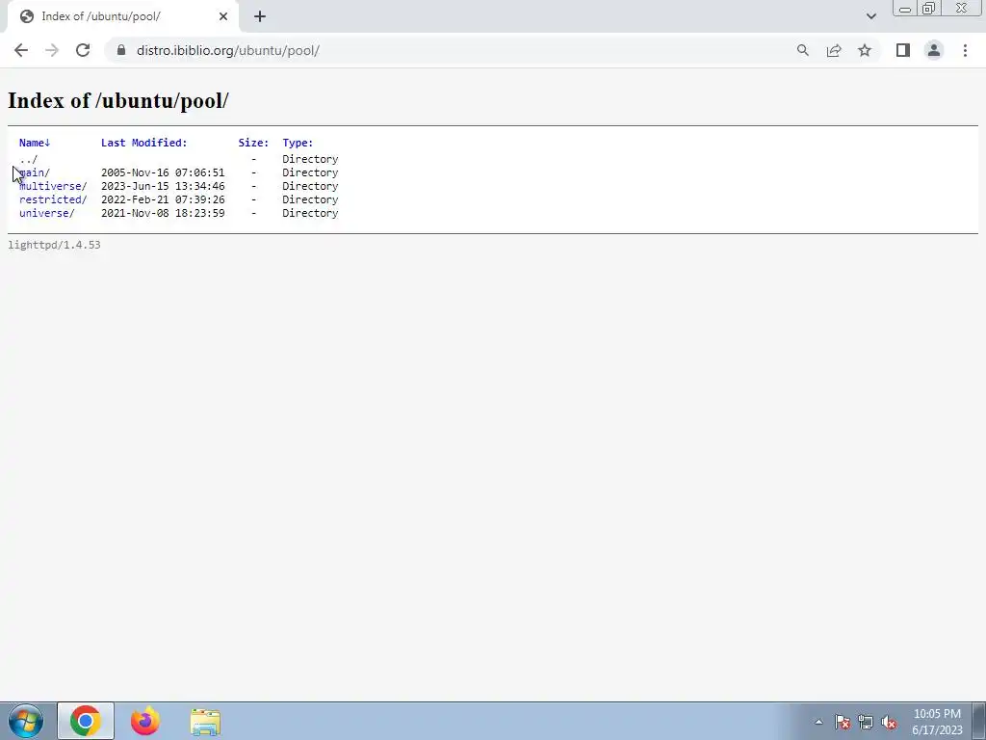Open the Chrome side panel
Viewport: 986px width, 740px height.
tap(903, 50)
